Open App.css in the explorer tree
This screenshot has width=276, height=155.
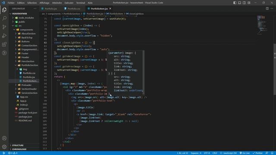coord(24,97)
